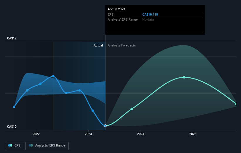Select the EPS point in late 2022

point(80,90)
